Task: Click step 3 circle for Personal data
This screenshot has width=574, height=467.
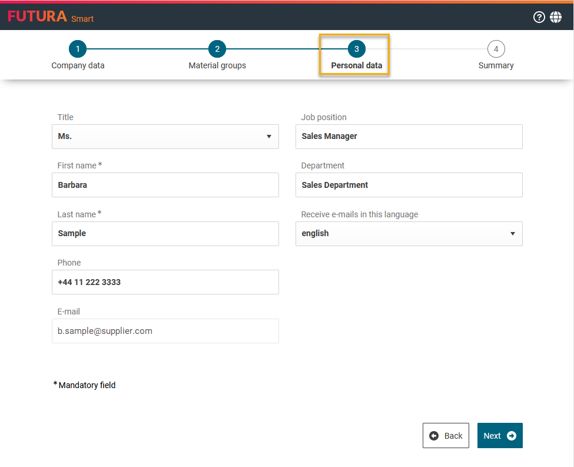Action: pyautogui.click(x=356, y=49)
